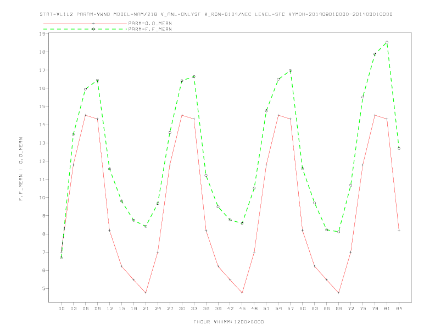435x336 pixels.
Task: Select the green dashed legend line marker
Action: (x=93, y=29)
